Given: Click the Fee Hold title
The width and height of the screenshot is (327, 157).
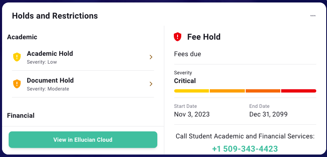Looking at the screenshot, I should point(204,37).
